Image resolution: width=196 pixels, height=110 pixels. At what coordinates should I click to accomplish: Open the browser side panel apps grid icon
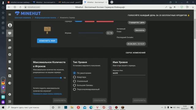coord(3,33)
